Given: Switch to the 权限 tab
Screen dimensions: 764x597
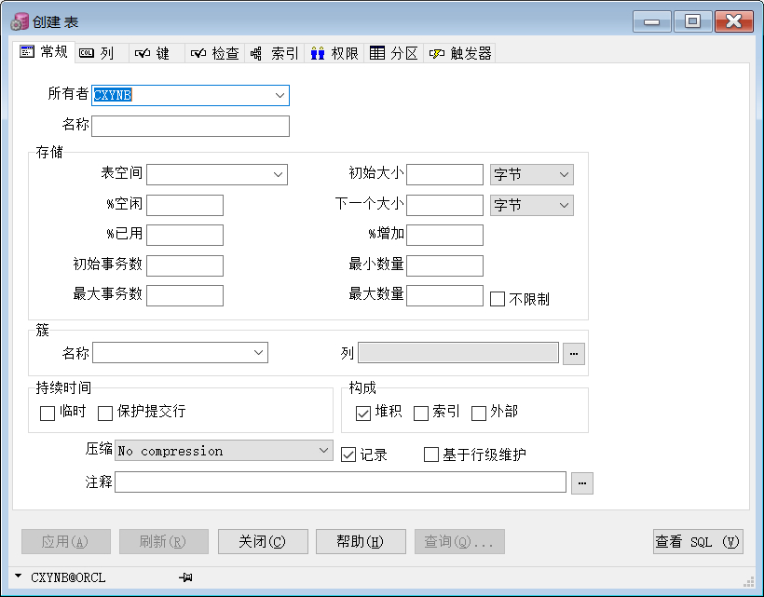Looking at the screenshot, I should click(x=334, y=53).
